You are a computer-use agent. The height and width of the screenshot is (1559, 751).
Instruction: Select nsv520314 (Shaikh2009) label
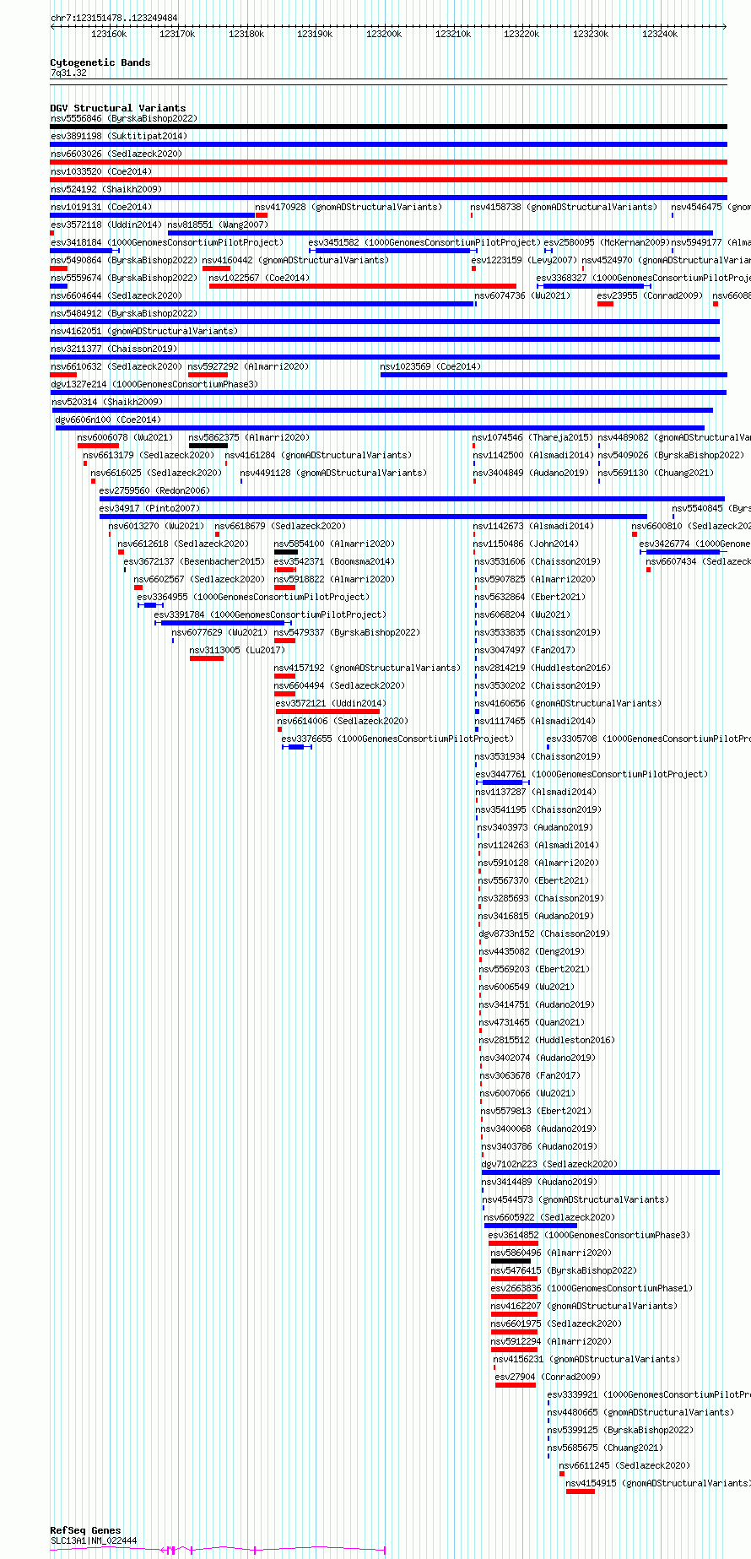tap(106, 402)
